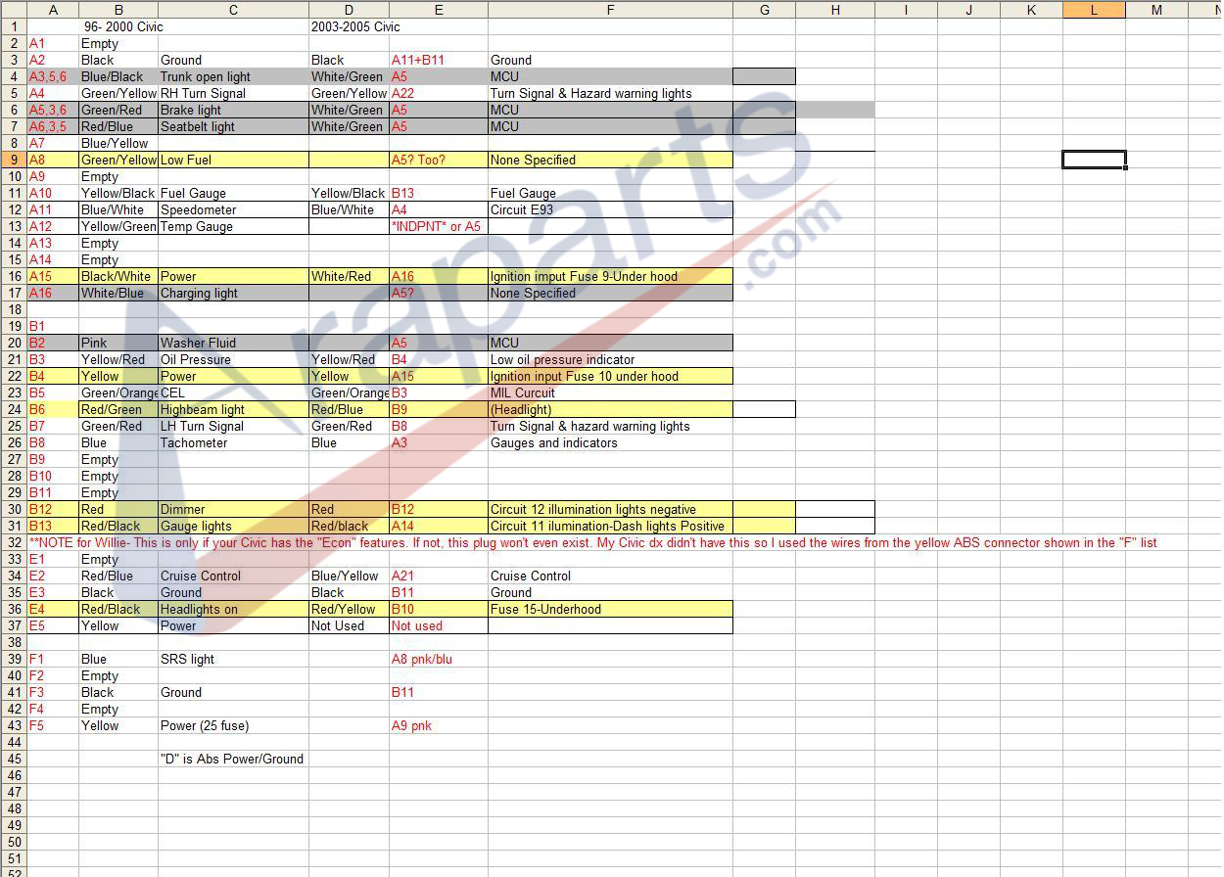Select column F header
This screenshot has height=877, width=1224.
coord(610,10)
